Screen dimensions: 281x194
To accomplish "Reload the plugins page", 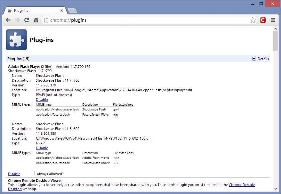I will (27, 20).
